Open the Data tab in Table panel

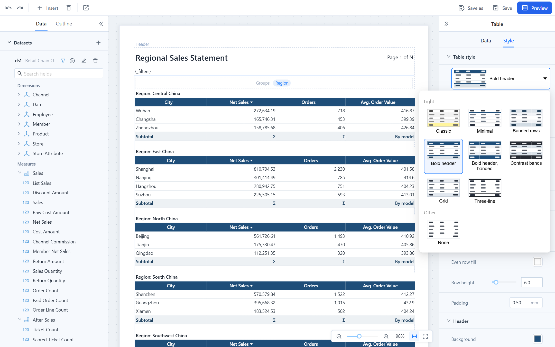click(486, 41)
